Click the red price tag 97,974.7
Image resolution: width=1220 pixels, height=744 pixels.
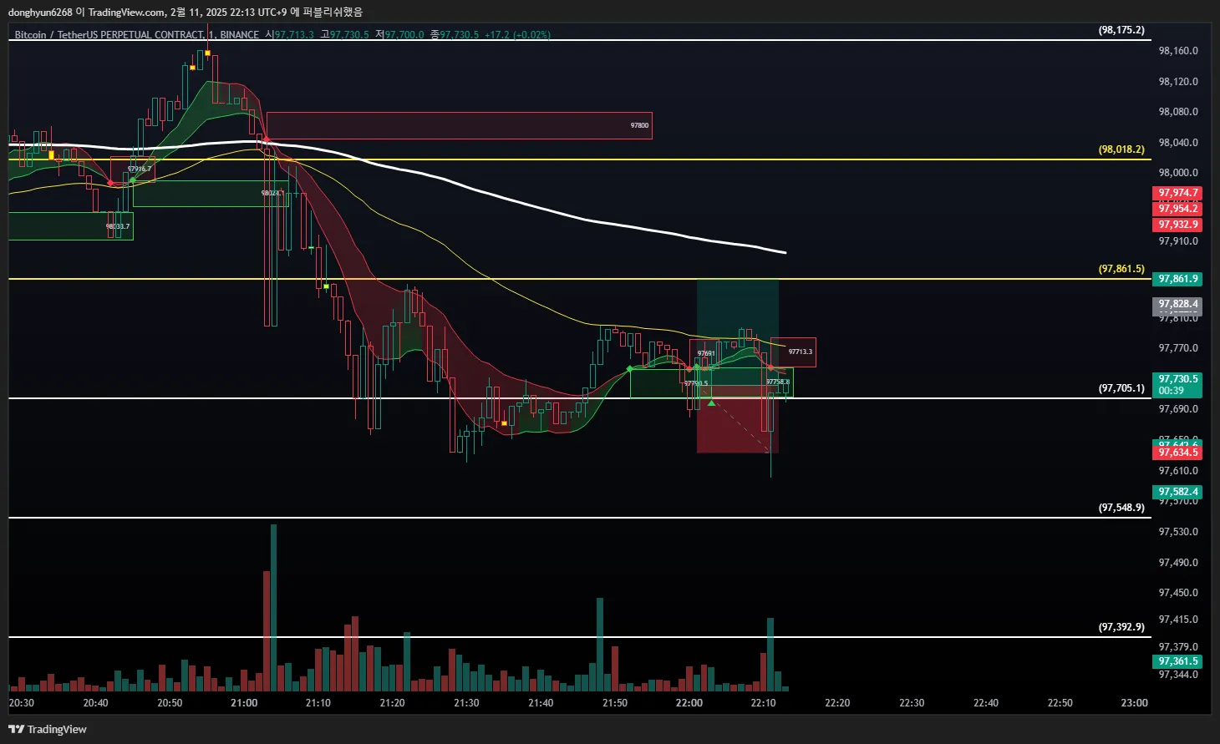click(x=1177, y=193)
